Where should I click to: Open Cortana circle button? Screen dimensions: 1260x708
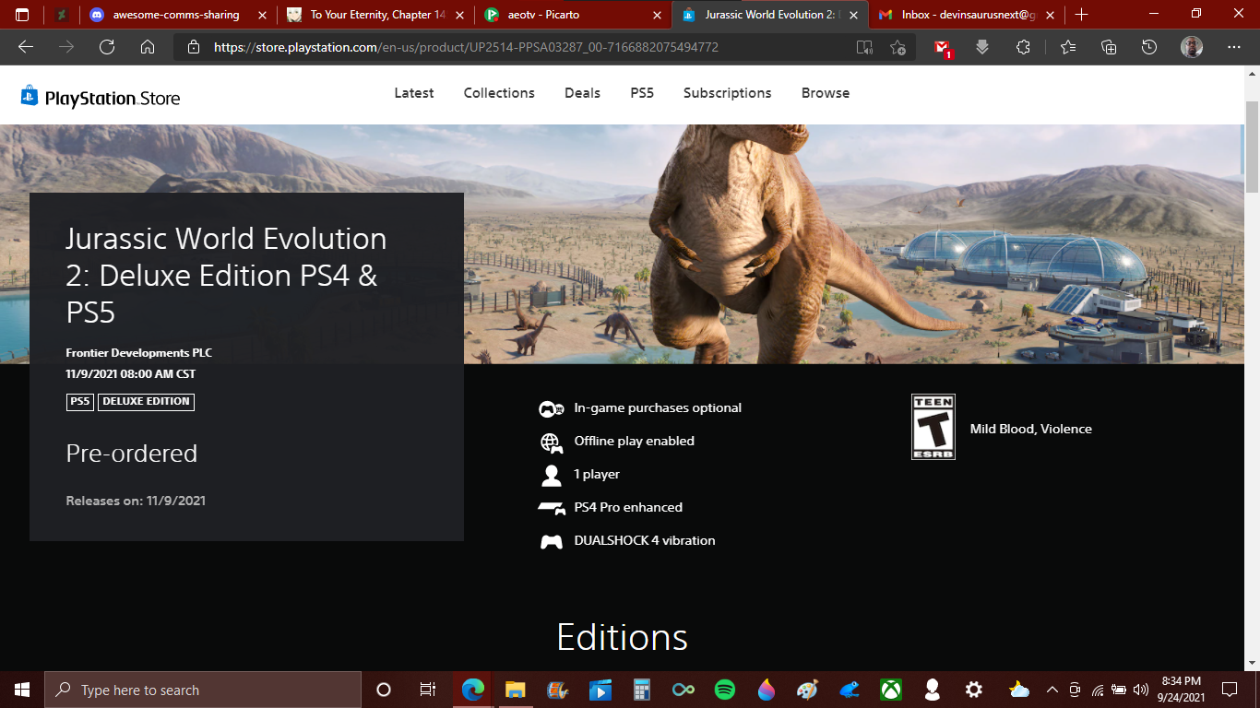pos(384,690)
